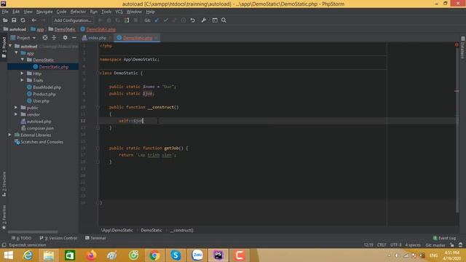Open Skype from the Windows taskbar
The image size is (466, 262).
(x=175, y=255)
